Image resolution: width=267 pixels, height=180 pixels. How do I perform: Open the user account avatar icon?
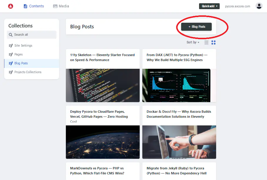point(259,6)
